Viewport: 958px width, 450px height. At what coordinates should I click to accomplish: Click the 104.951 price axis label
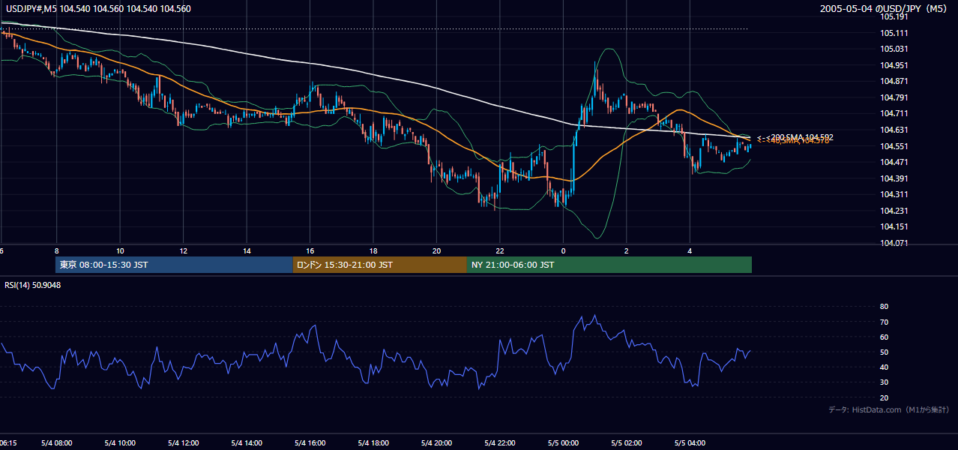(x=893, y=65)
